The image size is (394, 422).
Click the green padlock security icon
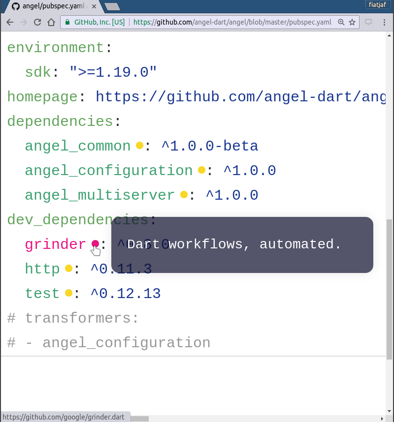tap(67, 22)
